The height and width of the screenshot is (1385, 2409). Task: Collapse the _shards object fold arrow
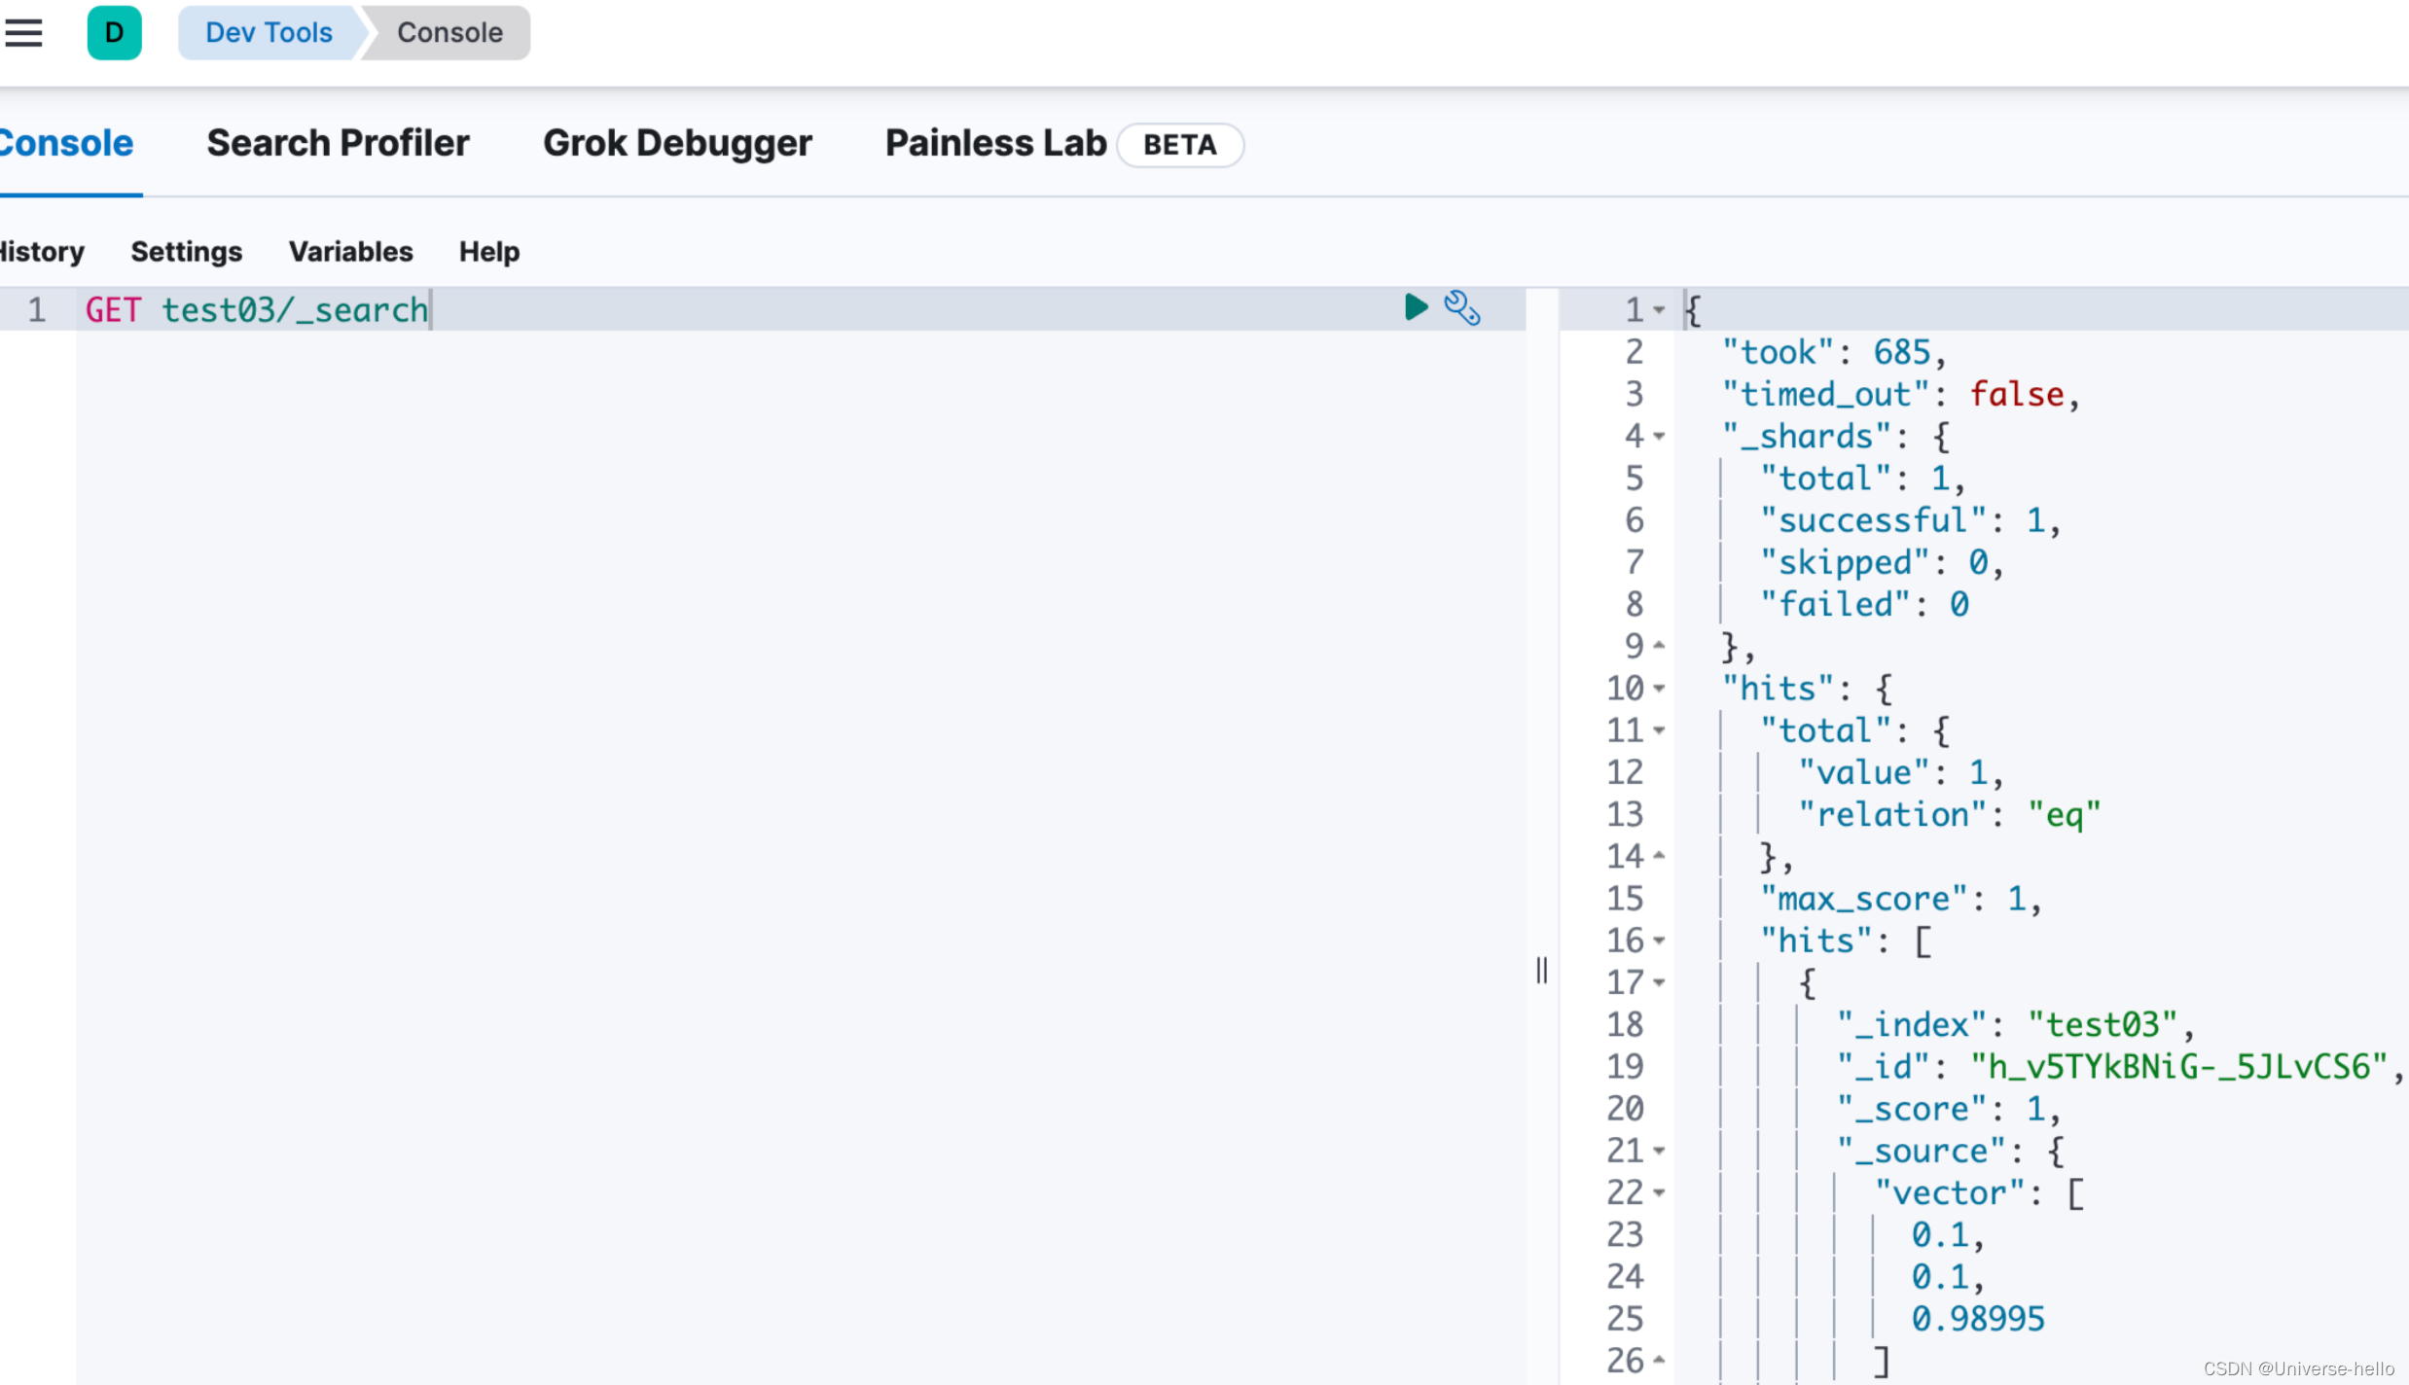(x=1659, y=437)
